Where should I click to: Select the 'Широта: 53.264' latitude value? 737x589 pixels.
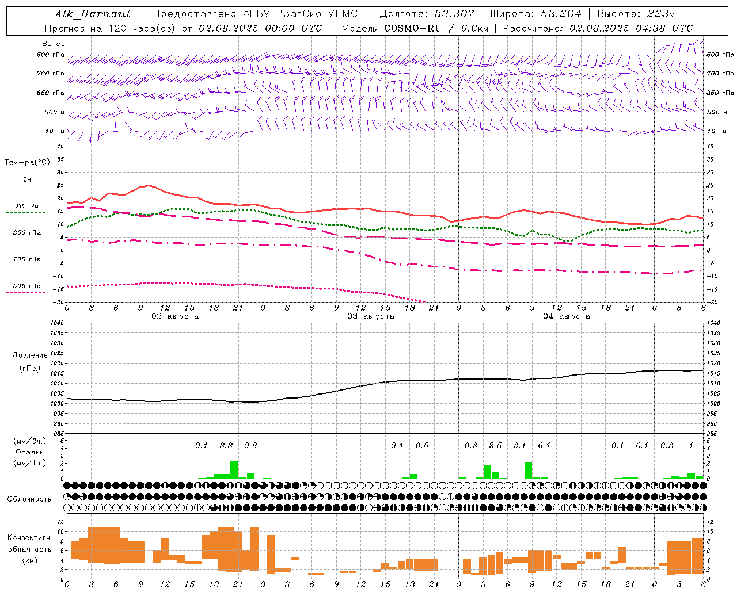535,14
